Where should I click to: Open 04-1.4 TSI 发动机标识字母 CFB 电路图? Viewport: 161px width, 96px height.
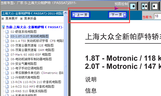point(37,41)
